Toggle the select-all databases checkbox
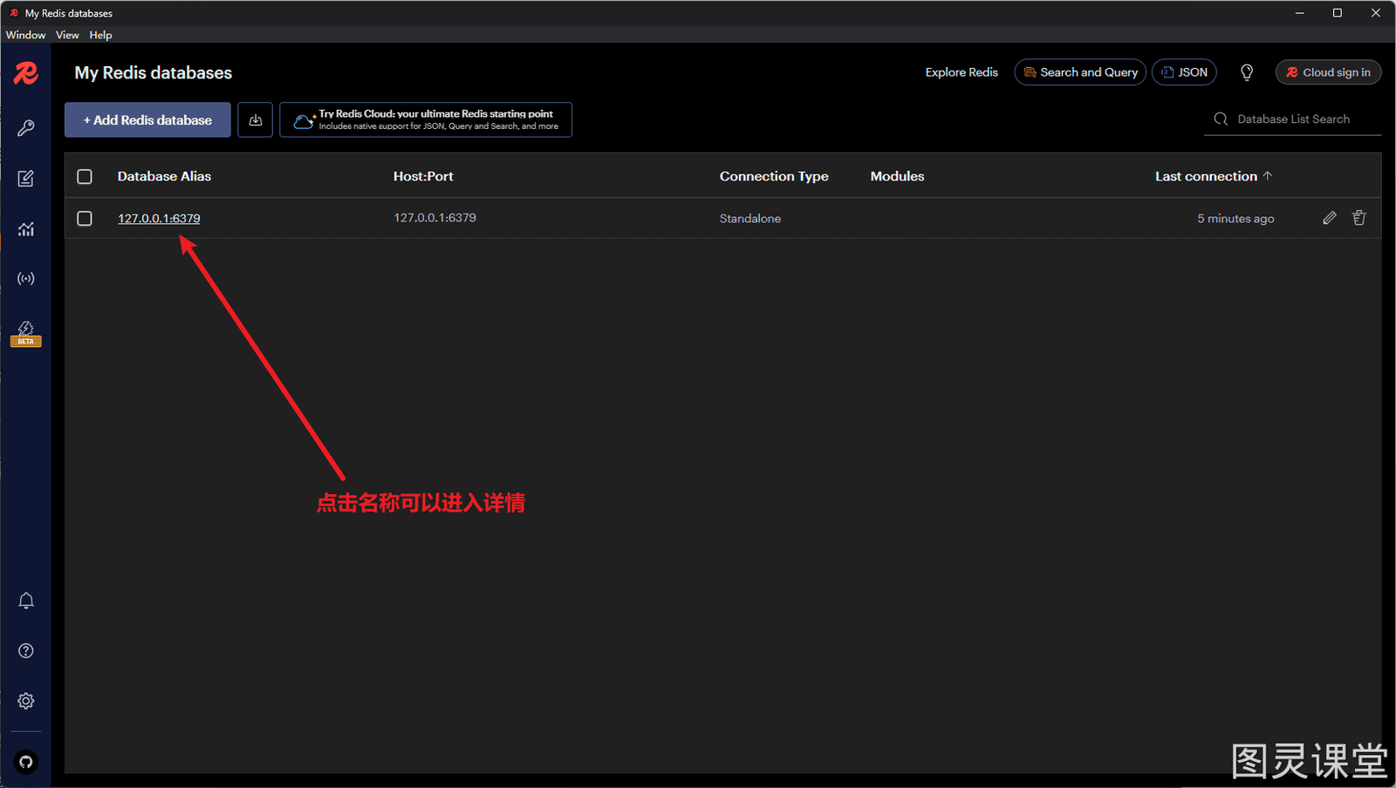This screenshot has height=788, width=1396. (85, 176)
